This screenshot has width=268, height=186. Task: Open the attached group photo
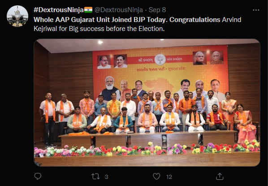coord(147,103)
